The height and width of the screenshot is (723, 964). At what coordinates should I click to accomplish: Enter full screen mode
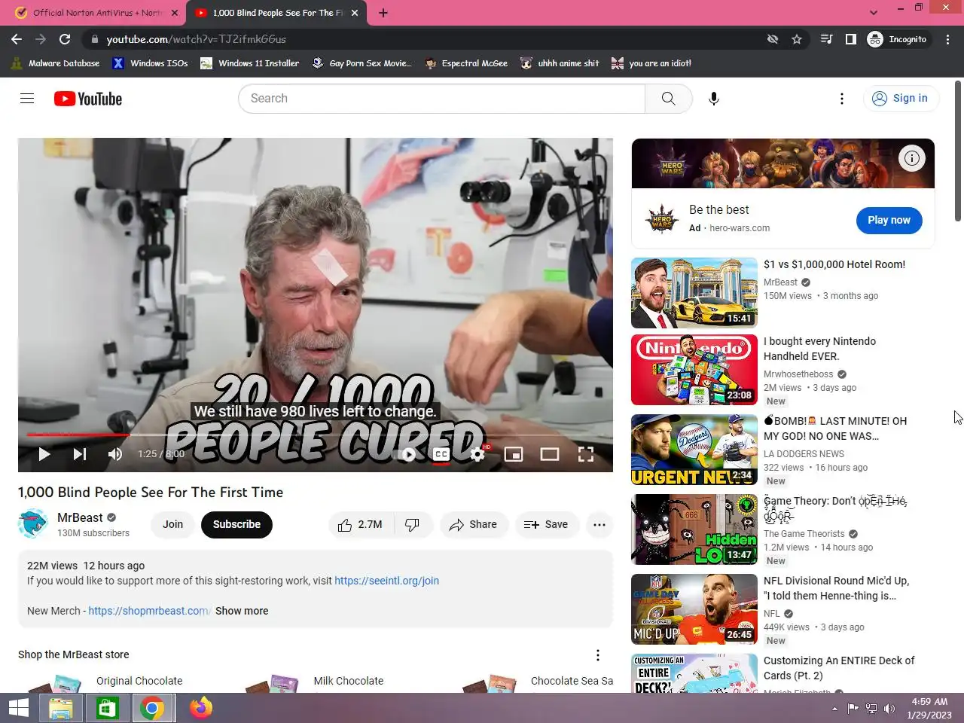click(586, 453)
